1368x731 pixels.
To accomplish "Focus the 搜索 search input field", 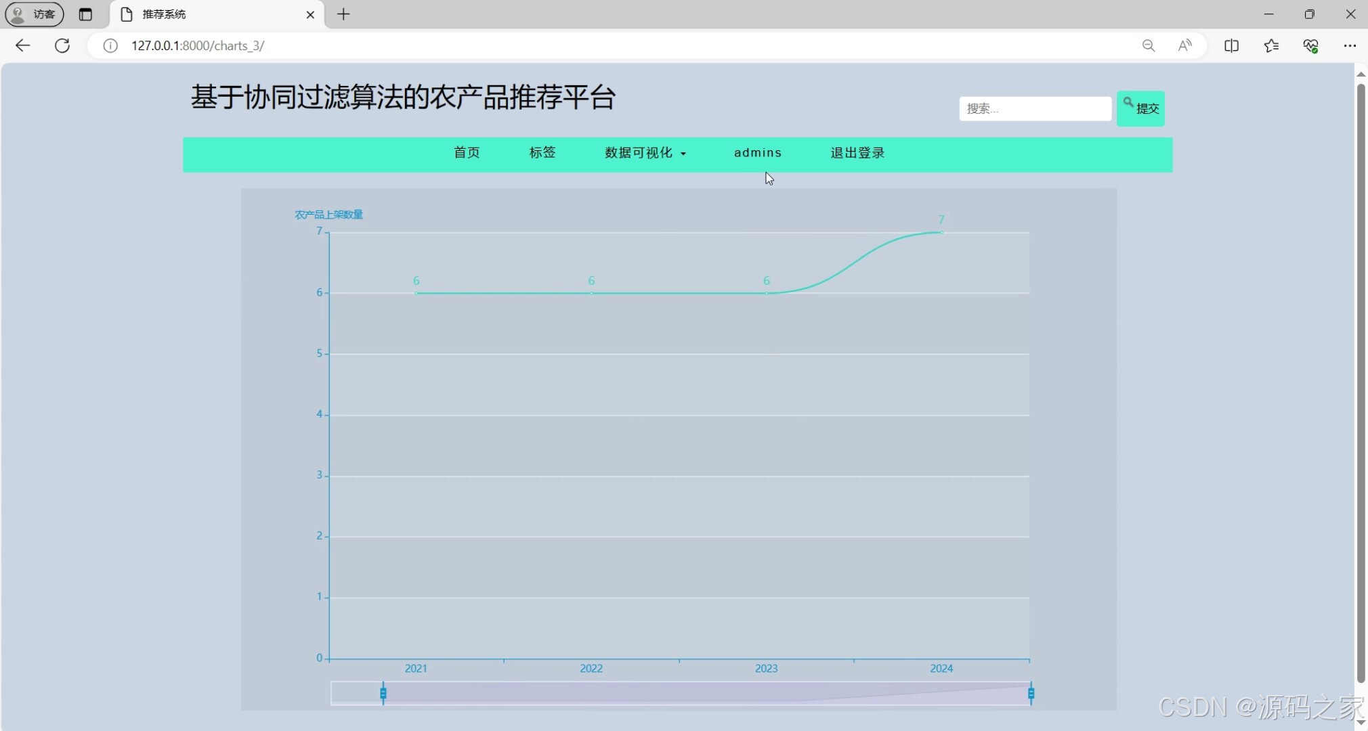I will (1035, 108).
